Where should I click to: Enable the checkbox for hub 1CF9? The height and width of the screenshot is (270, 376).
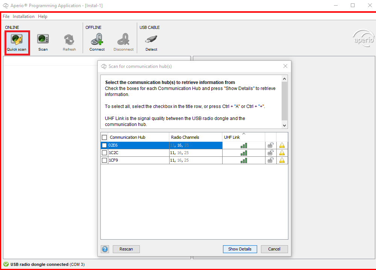click(105, 160)
